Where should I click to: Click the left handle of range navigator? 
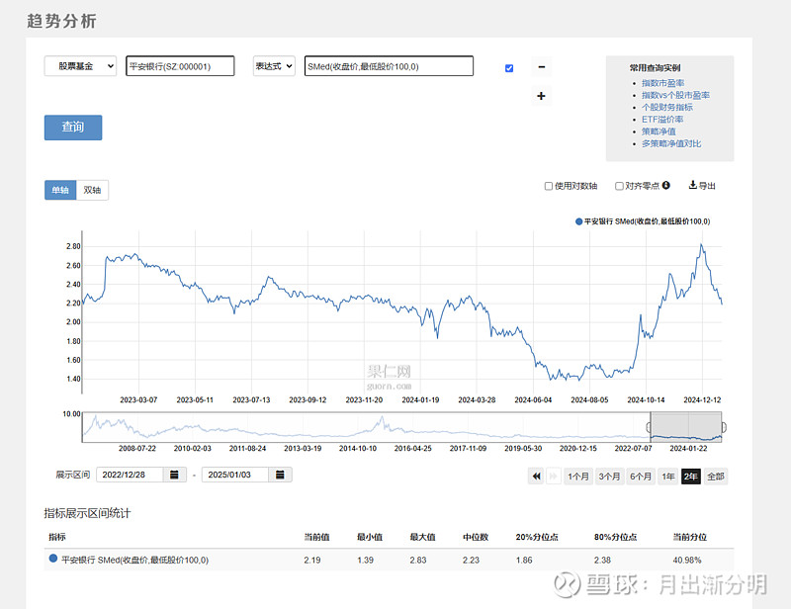point(650,427)
